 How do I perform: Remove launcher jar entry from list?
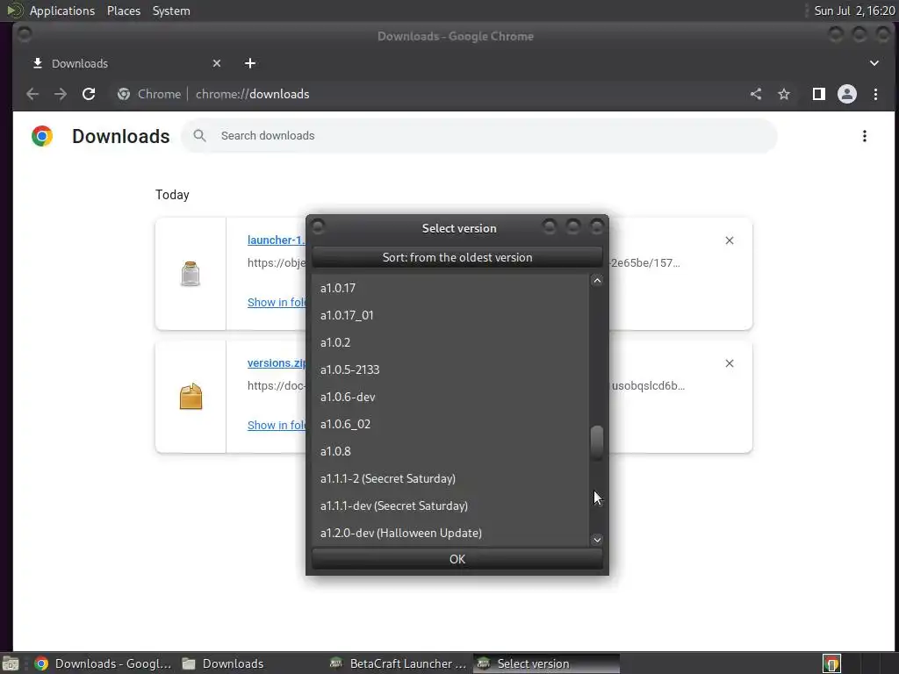click(x=730, y=240)
